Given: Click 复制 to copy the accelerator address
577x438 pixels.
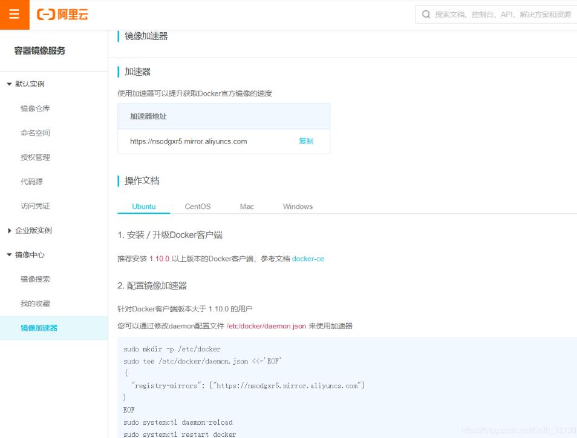Looking at the screenshot, I should 307,140.
